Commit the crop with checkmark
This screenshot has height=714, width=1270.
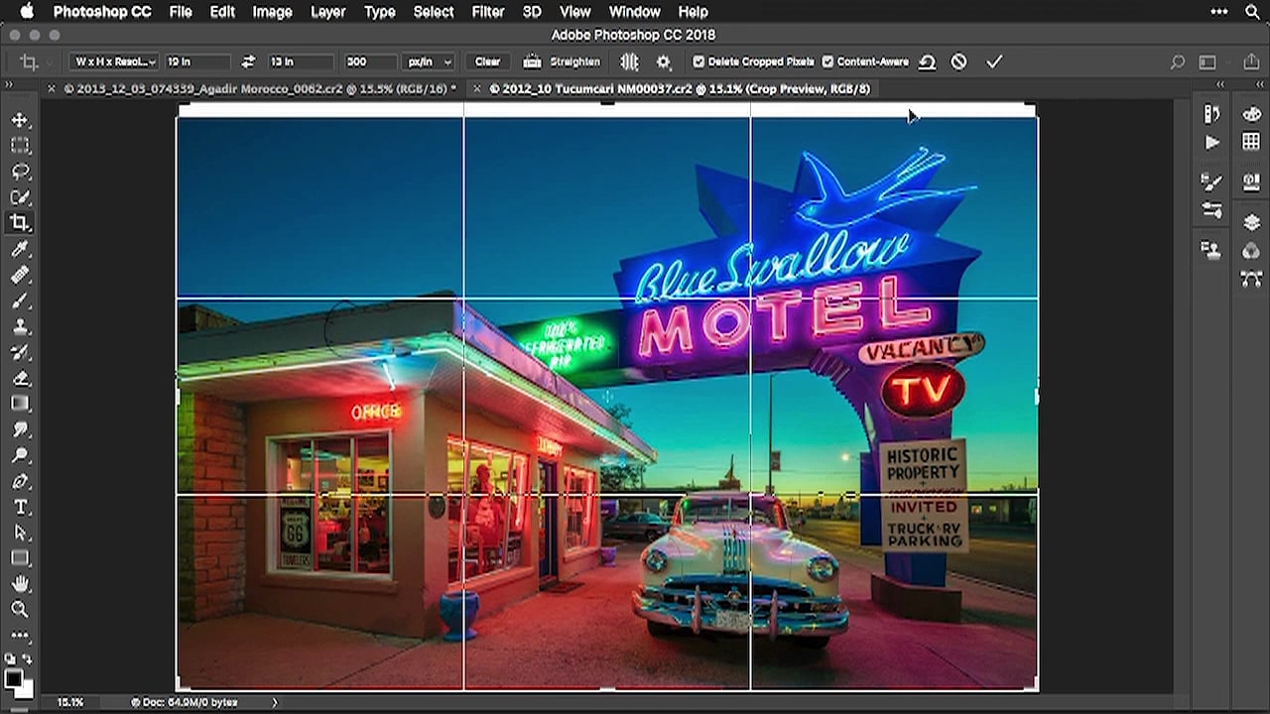point(994,61)
